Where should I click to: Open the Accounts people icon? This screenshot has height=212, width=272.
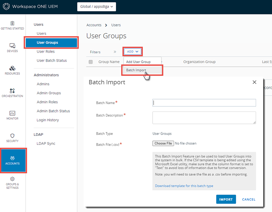(x=12, y=158)
